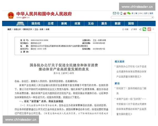The image size is (158, 126).
Task: Click the pencil 留言 comment icon
Action: coord(132,29)
